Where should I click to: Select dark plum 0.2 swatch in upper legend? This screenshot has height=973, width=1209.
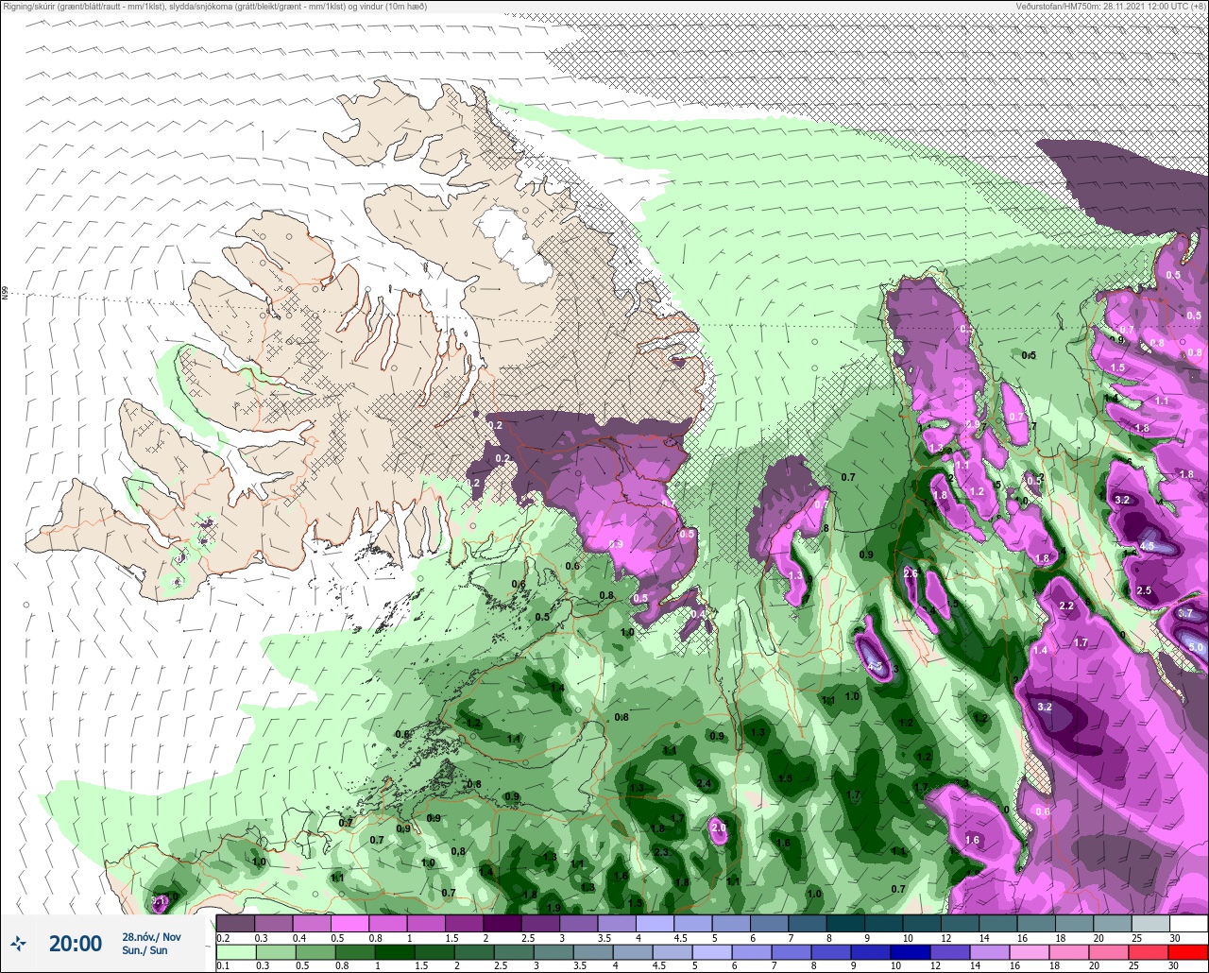pyautogui.click(x=235, y=923)
